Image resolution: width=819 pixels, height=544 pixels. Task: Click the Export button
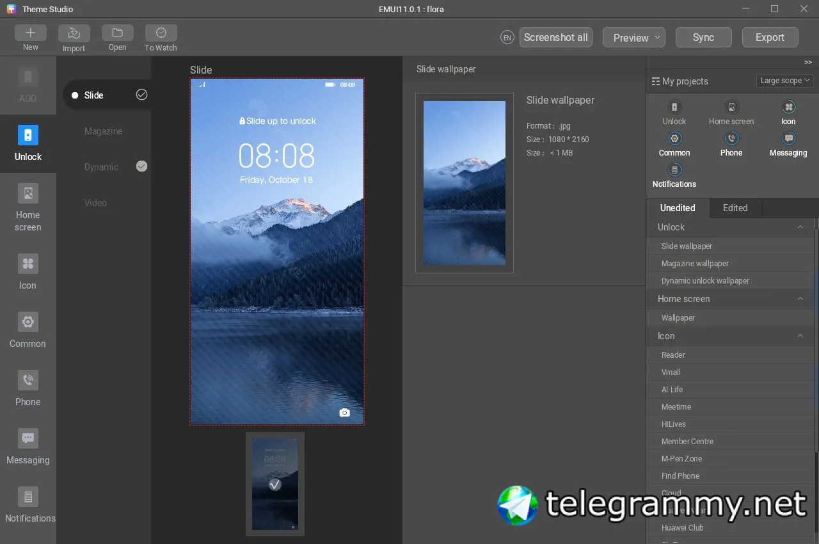coord(770,38)
